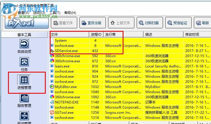Click the lsass.exe file icon
This screenshot has height=124, width=211.
click(52, 66)
